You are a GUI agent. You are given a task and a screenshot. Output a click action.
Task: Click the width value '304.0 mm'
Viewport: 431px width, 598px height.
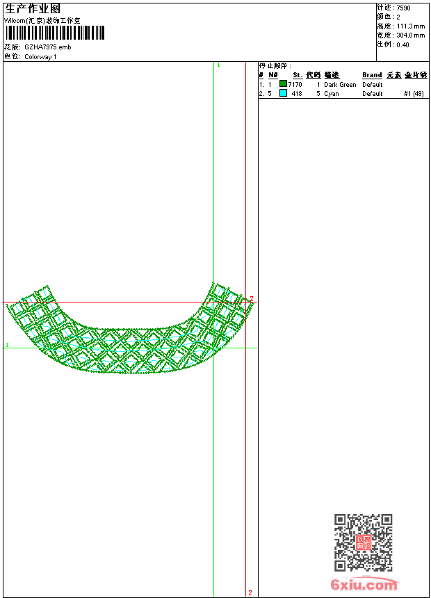pos(411,35)
